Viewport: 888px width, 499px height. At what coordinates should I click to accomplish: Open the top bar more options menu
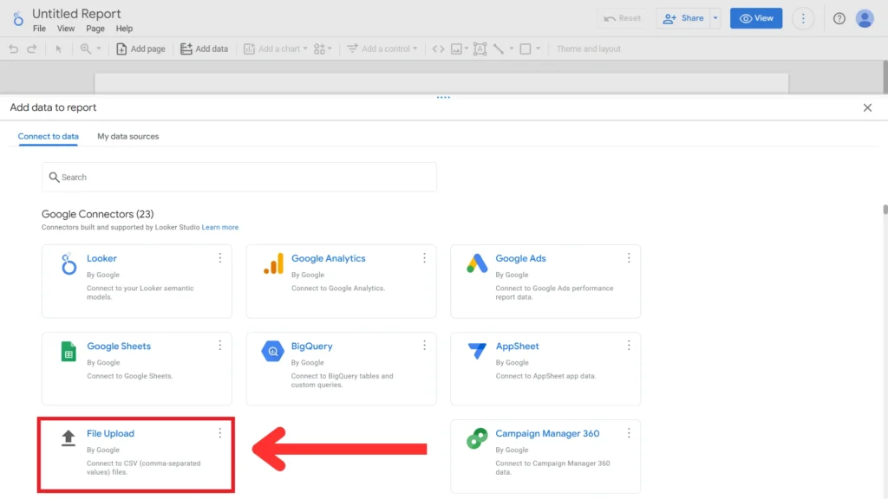(x=803, y=18)
